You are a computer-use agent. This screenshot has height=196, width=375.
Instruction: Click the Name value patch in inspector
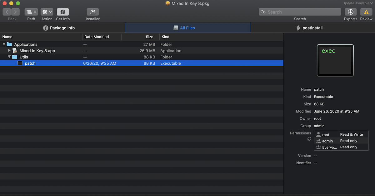click(319, 89)
